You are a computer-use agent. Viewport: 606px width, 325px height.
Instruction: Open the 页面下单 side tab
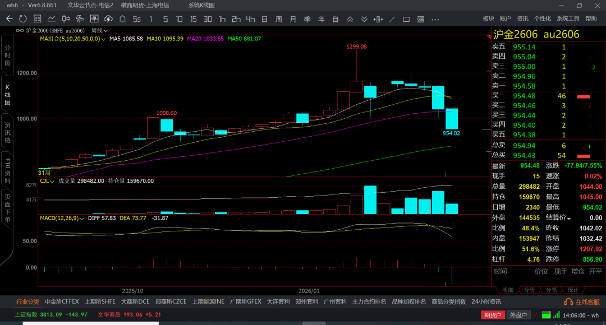7,208
